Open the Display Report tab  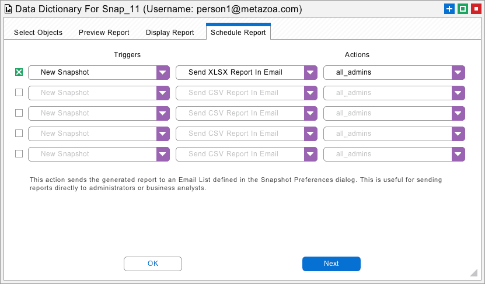coord(170,33)
